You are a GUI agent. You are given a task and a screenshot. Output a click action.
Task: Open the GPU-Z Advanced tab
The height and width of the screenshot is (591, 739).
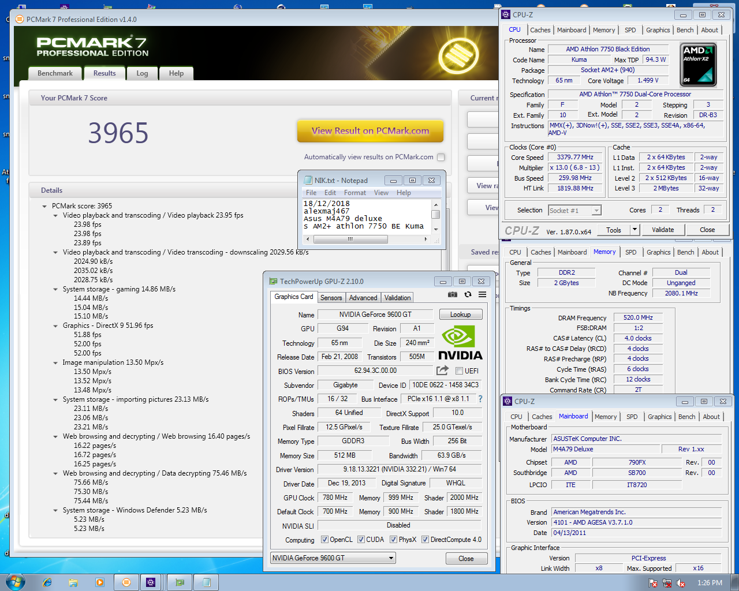[x=363, y=298]
